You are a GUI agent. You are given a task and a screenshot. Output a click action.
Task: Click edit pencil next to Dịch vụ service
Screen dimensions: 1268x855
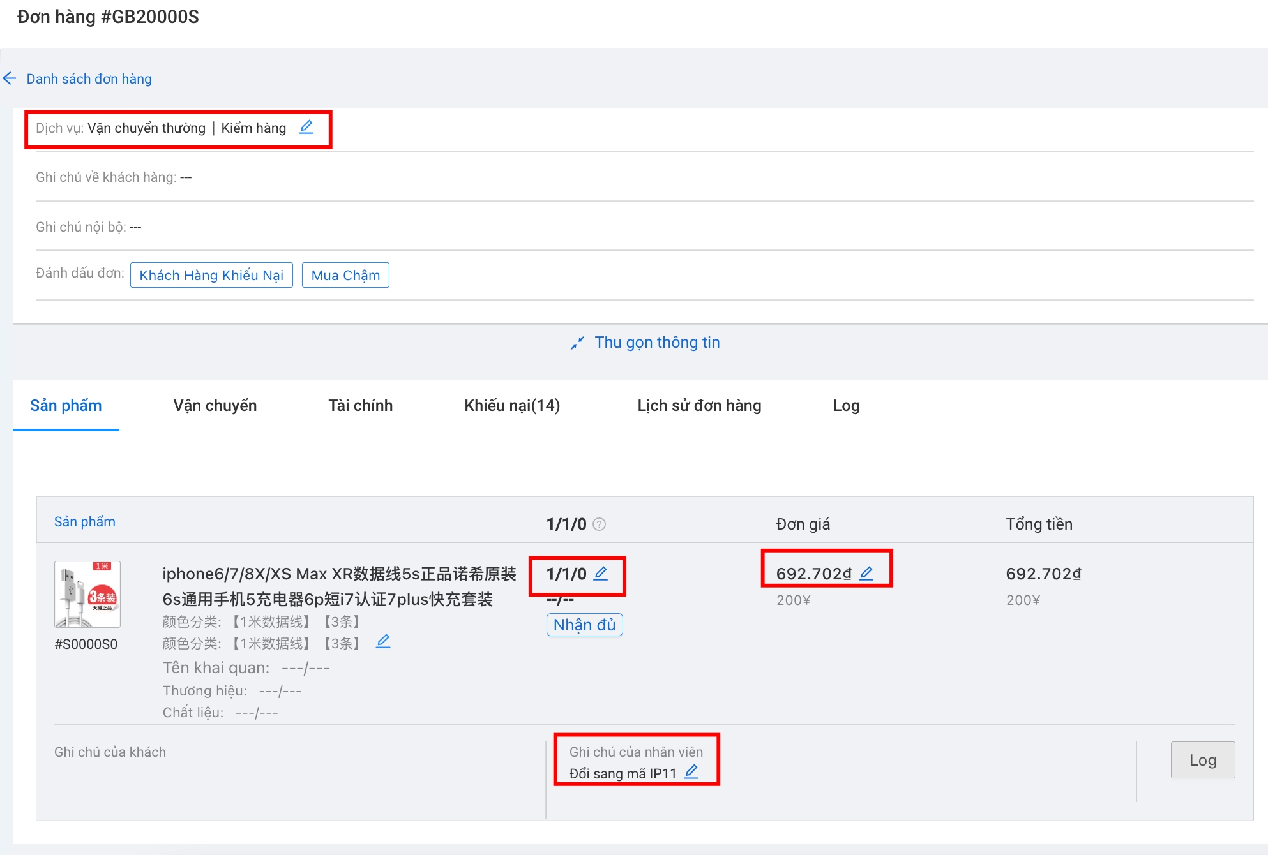(306, 127)
